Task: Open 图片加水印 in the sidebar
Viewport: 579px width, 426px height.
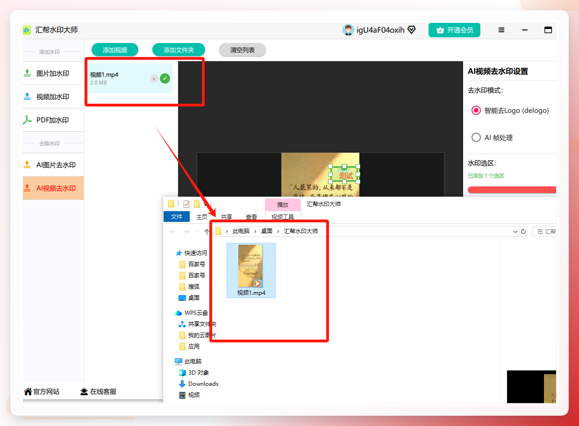Action: (53, 73)
